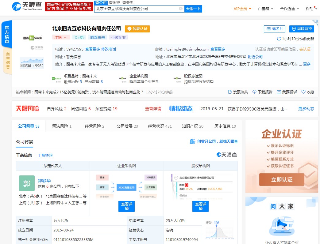Screen dimensions: 320x244
Task: Click 查看更多 next to the phone number
Action: click(93, 49)
